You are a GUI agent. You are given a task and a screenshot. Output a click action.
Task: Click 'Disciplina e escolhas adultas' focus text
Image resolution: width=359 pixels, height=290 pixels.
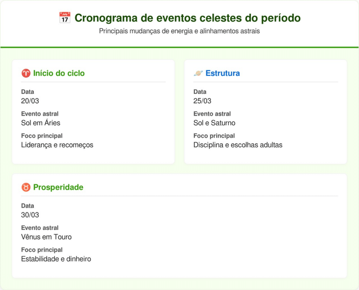(x=238, y=145)
